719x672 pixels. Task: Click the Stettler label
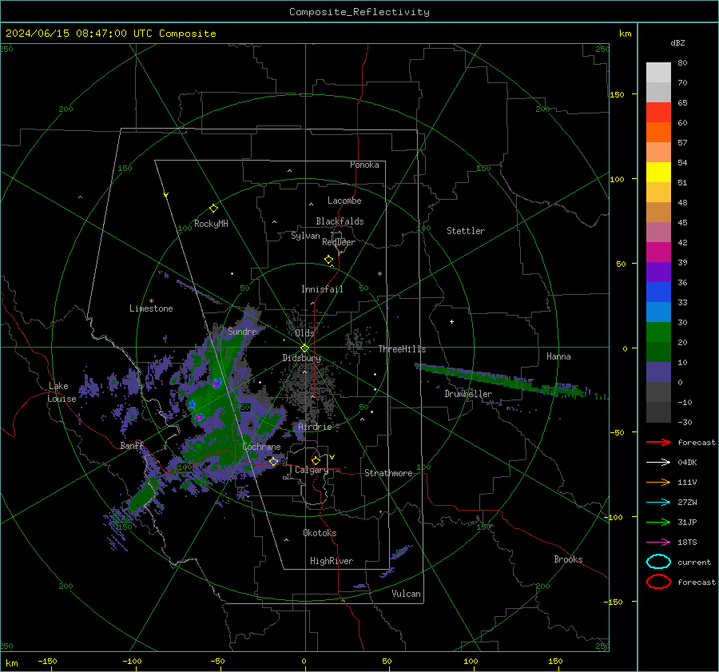click(x=466, y=231)
